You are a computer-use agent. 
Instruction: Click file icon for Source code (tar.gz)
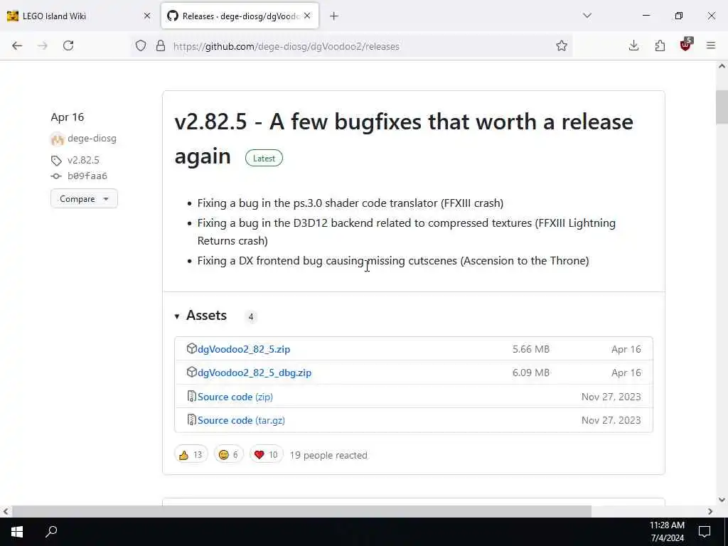point(191,419)
